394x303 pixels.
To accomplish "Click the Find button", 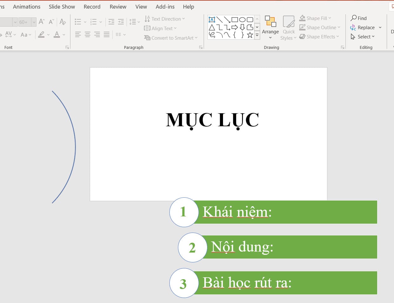I will pyautogui.click(x=358, y=18).
